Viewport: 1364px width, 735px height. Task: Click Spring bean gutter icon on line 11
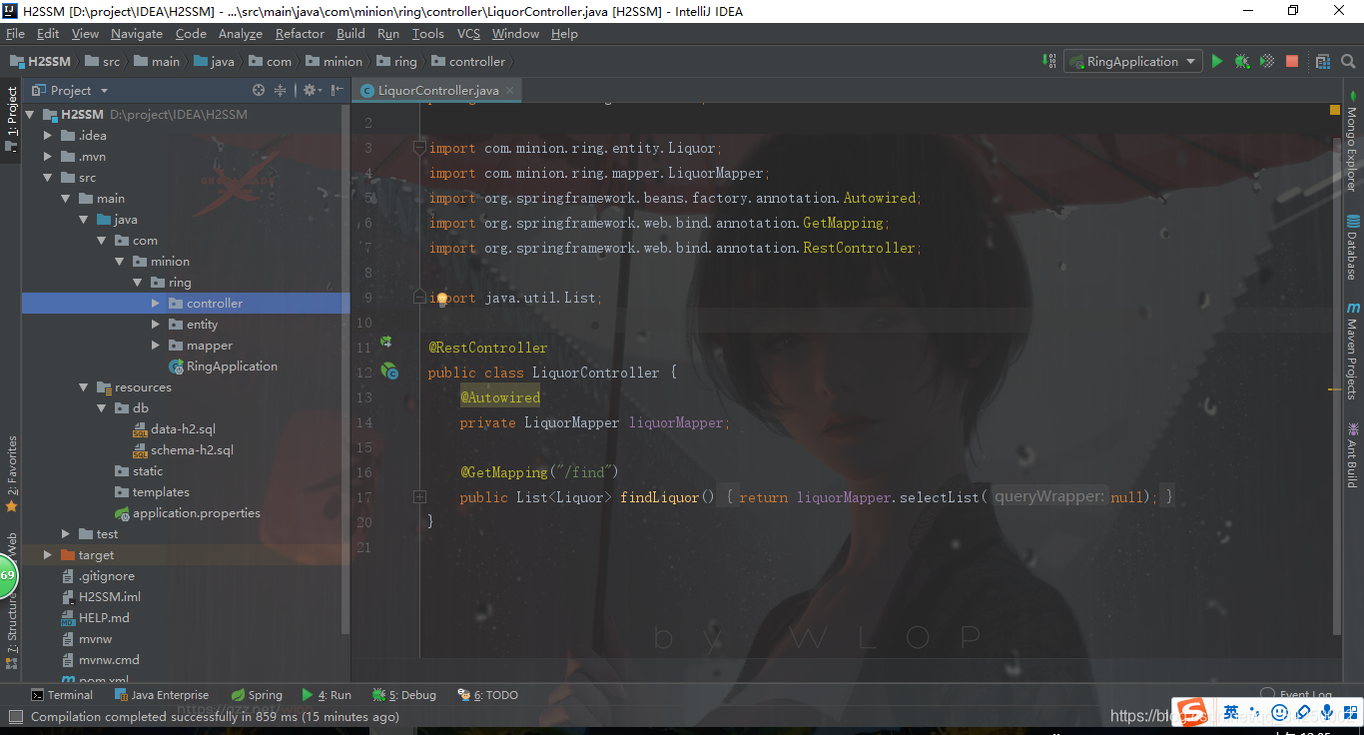(385, 342)
